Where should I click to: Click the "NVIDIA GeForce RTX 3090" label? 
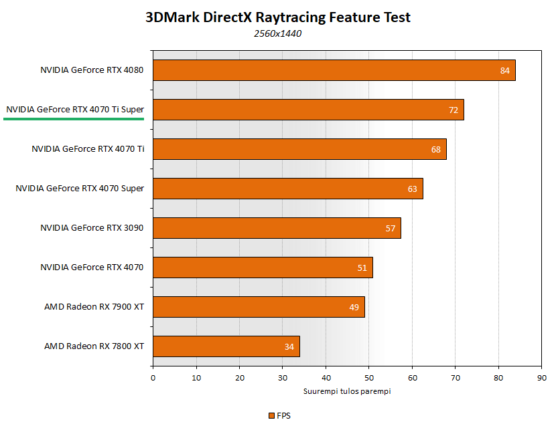[x=92, y=228]
